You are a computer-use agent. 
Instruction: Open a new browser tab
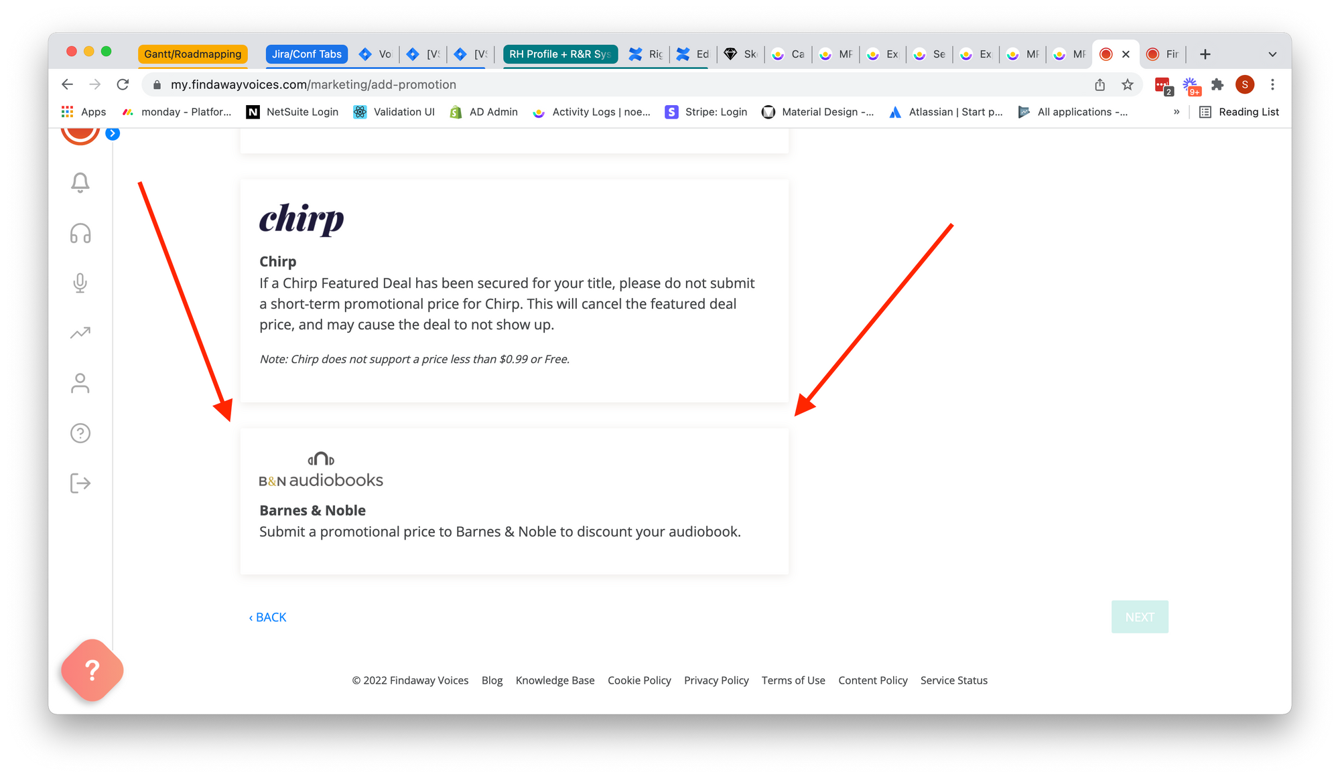pyautogui.click(x=1205, y=54)
